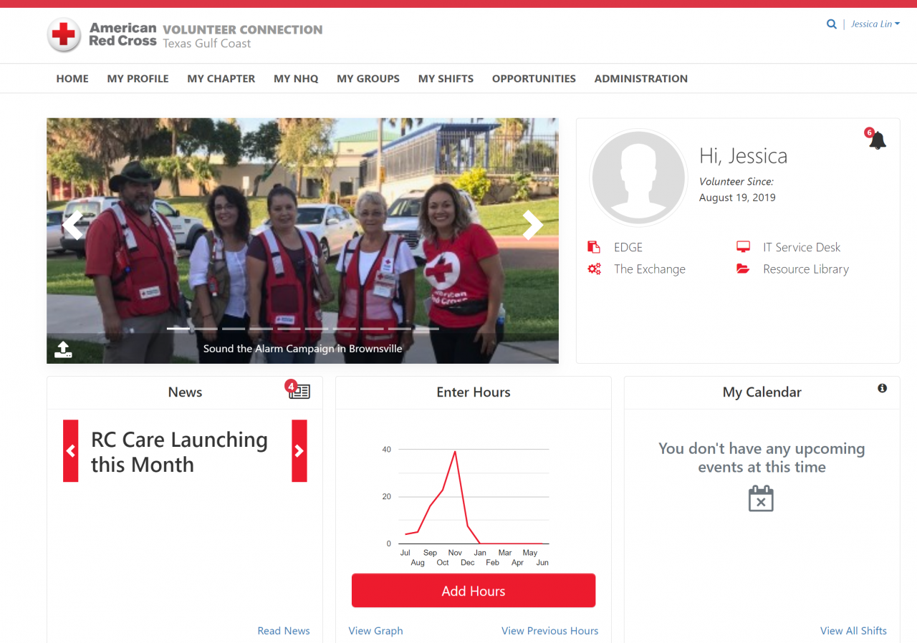Image resolution: width=917 pixels, height=643 pixels.
Task: Click the Sound the Alarm Campaign caption
Action: tap(302, 349)
